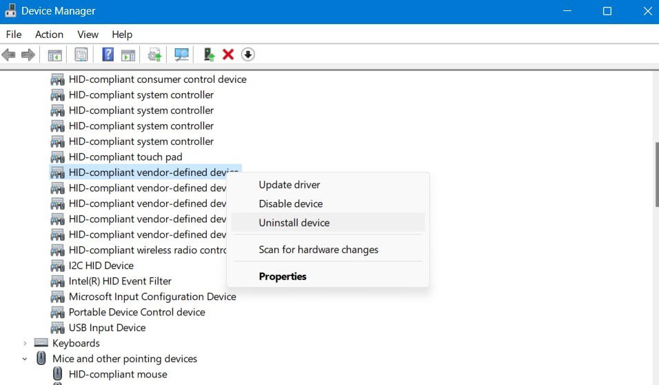Screen dimensions: 659x385
Task: Minimize the Device Manager window
Action: coord(567,11)
